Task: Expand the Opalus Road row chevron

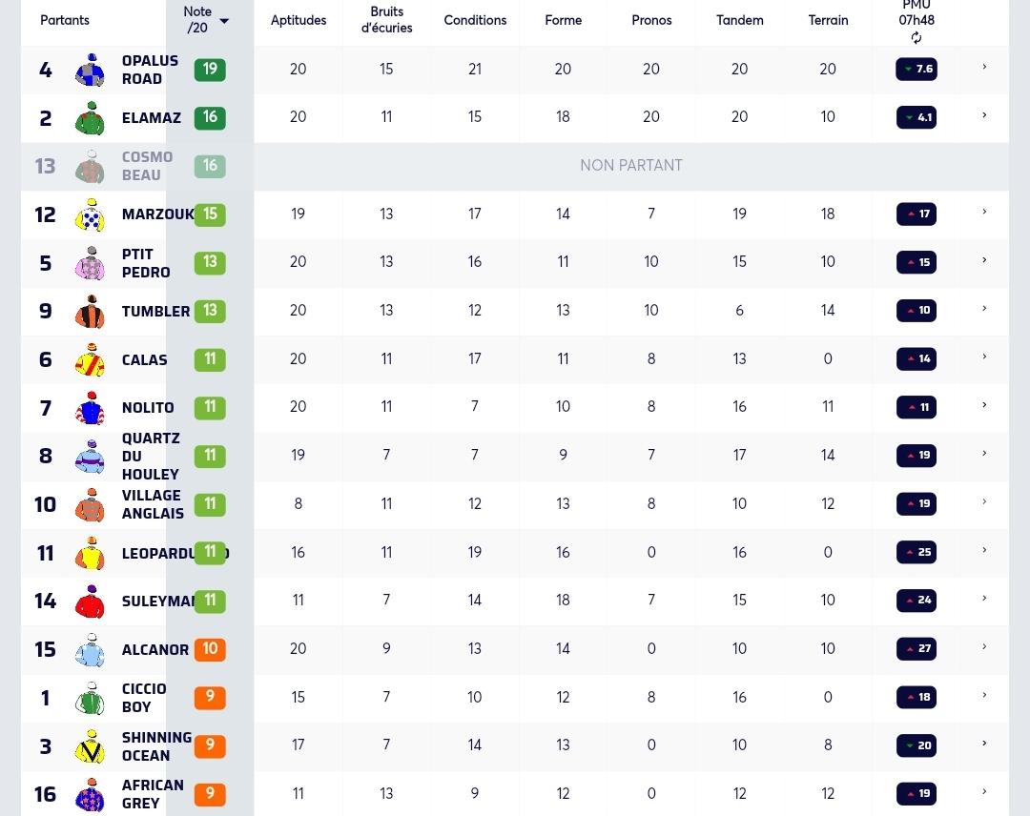Action: pyautogui.click(x=984, y=67)
